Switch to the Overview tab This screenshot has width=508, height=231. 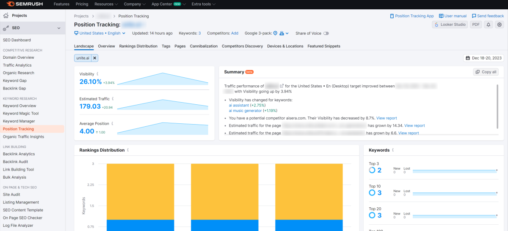106,46
